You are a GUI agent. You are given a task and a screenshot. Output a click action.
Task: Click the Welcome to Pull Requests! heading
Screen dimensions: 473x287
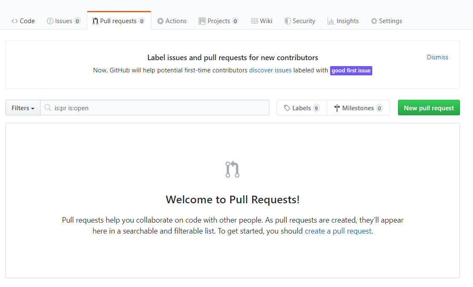(233, 199)
